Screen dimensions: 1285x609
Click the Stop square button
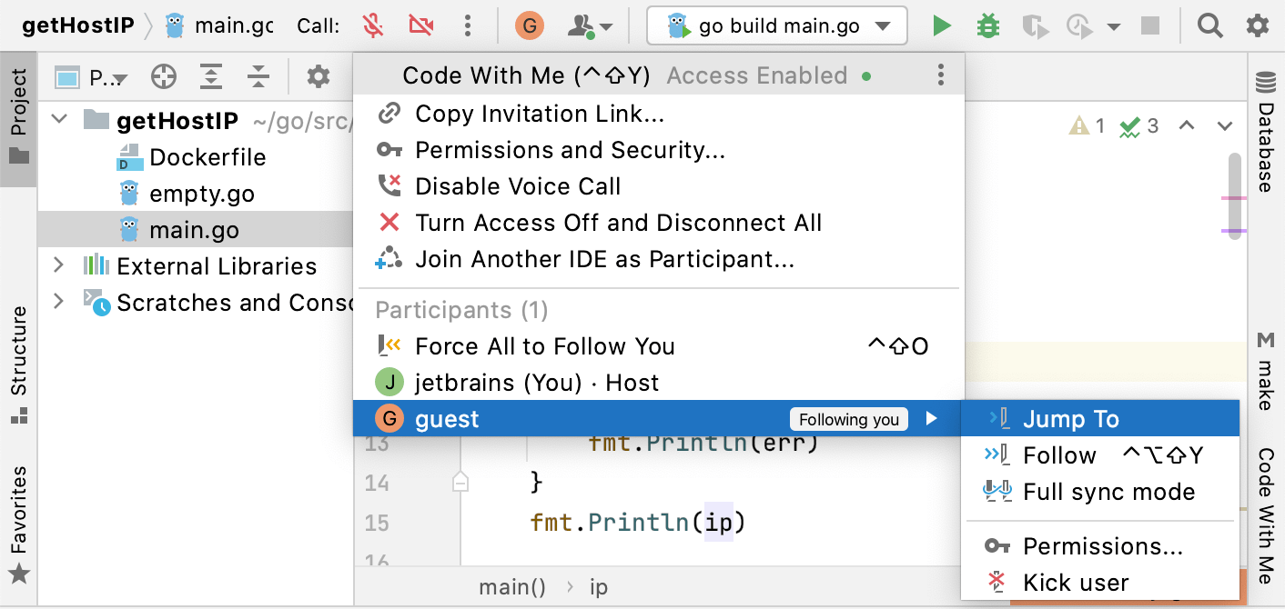click(1150, 25)
